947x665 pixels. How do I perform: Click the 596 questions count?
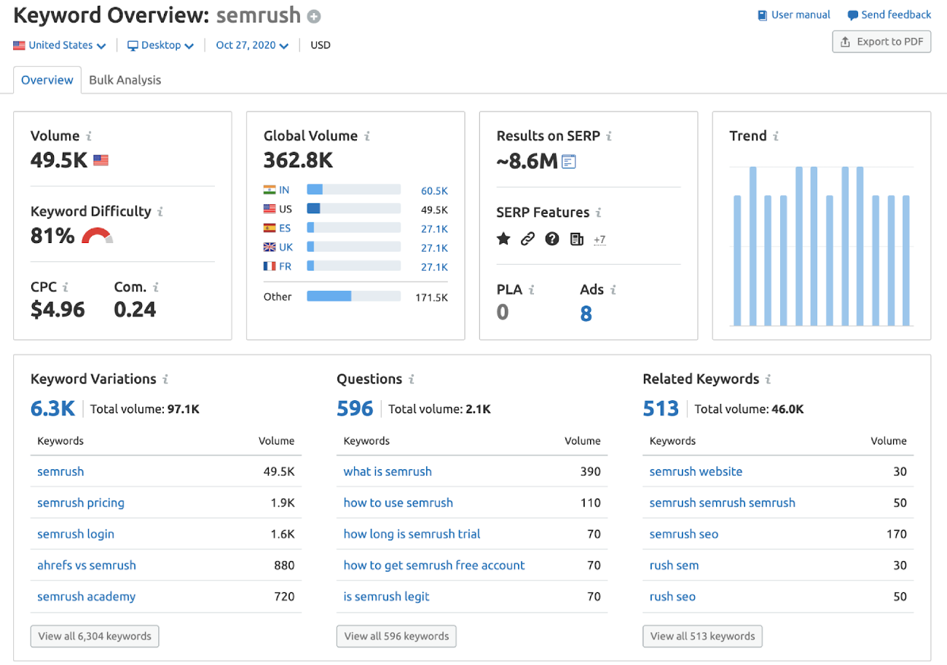coord(355,409)
